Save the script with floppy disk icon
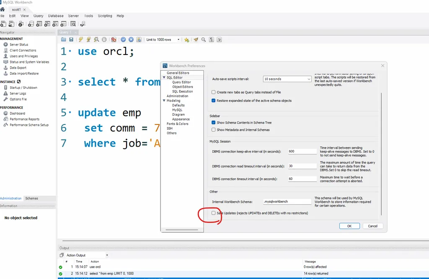The width and height of the screenshot is (429, 279). click(71, 40)
